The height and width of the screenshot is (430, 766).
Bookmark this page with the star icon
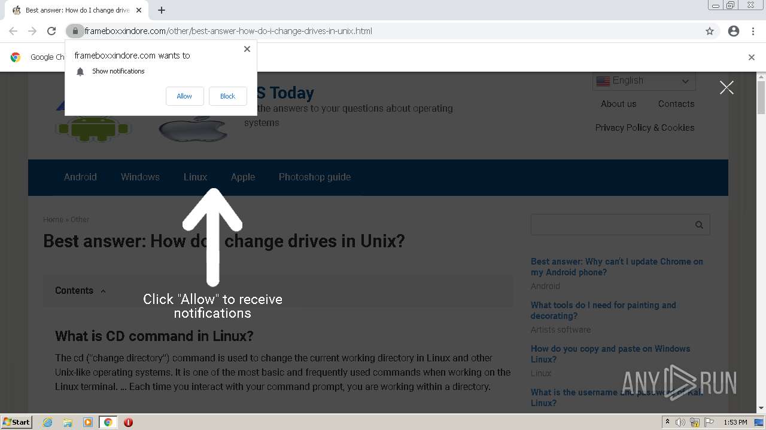tap(710, 31)
